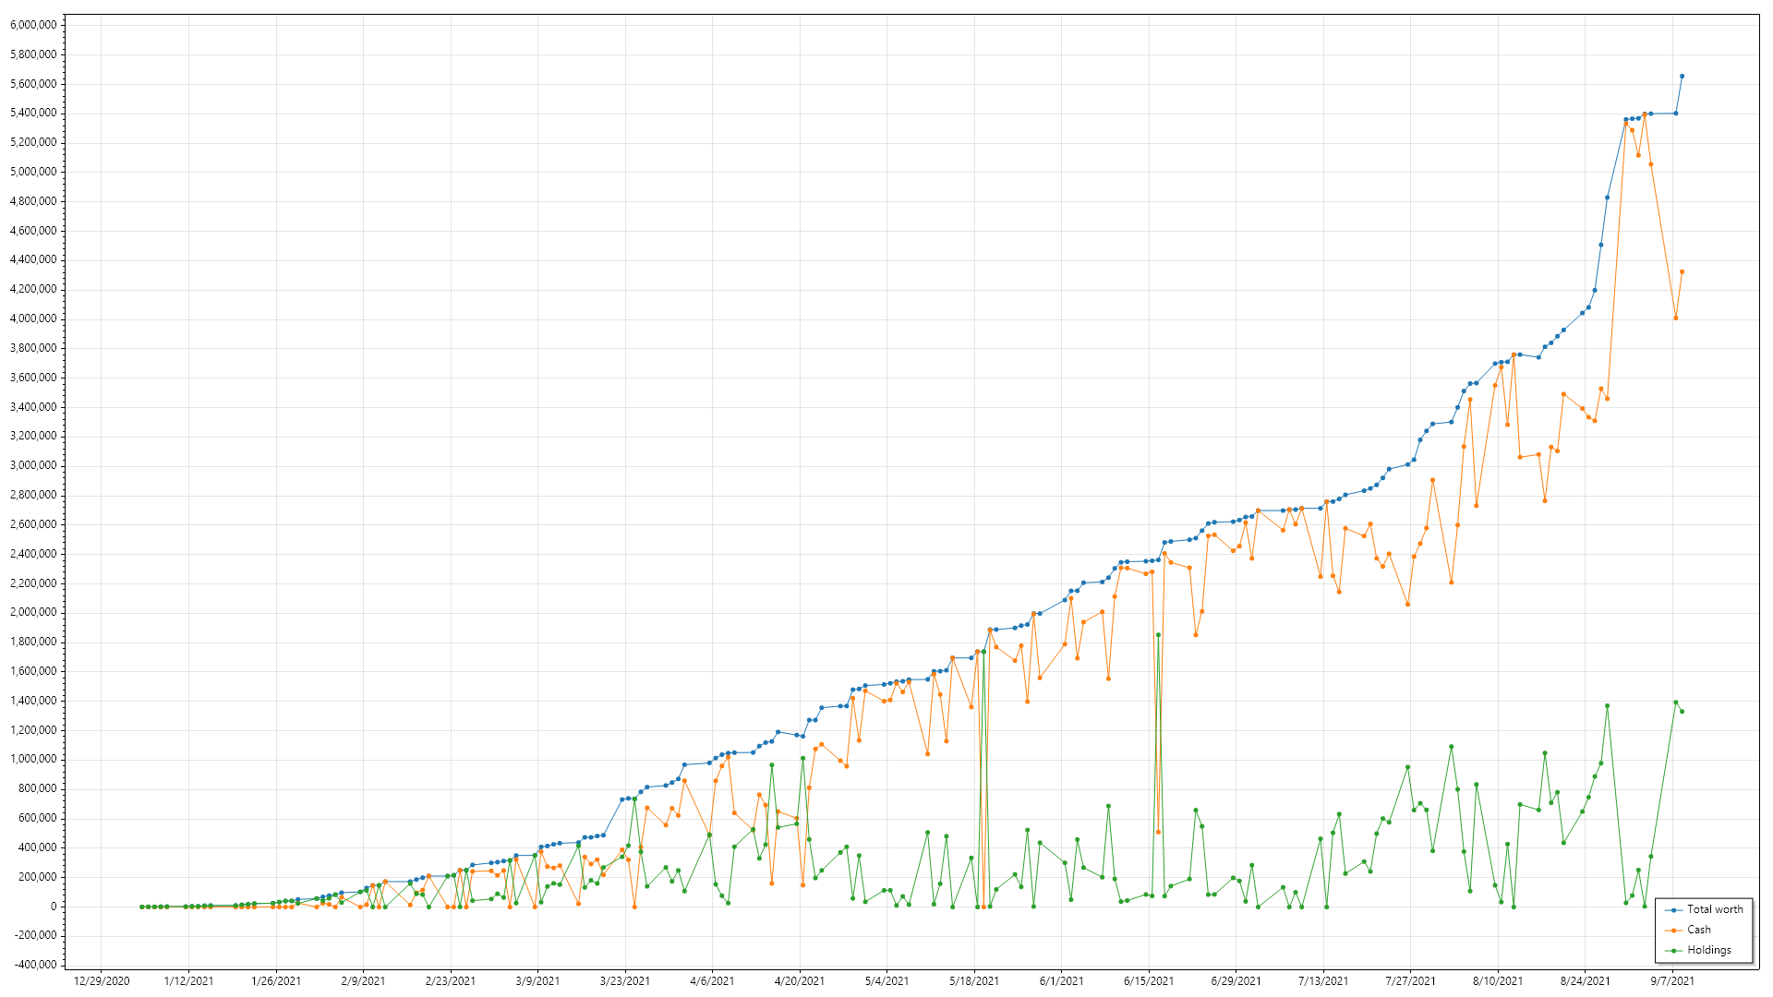Screen dimensions: 1773x997
Task: Click the 3/23/2021 date axis label
Action: pyautogui.click(x=625, y=981)
